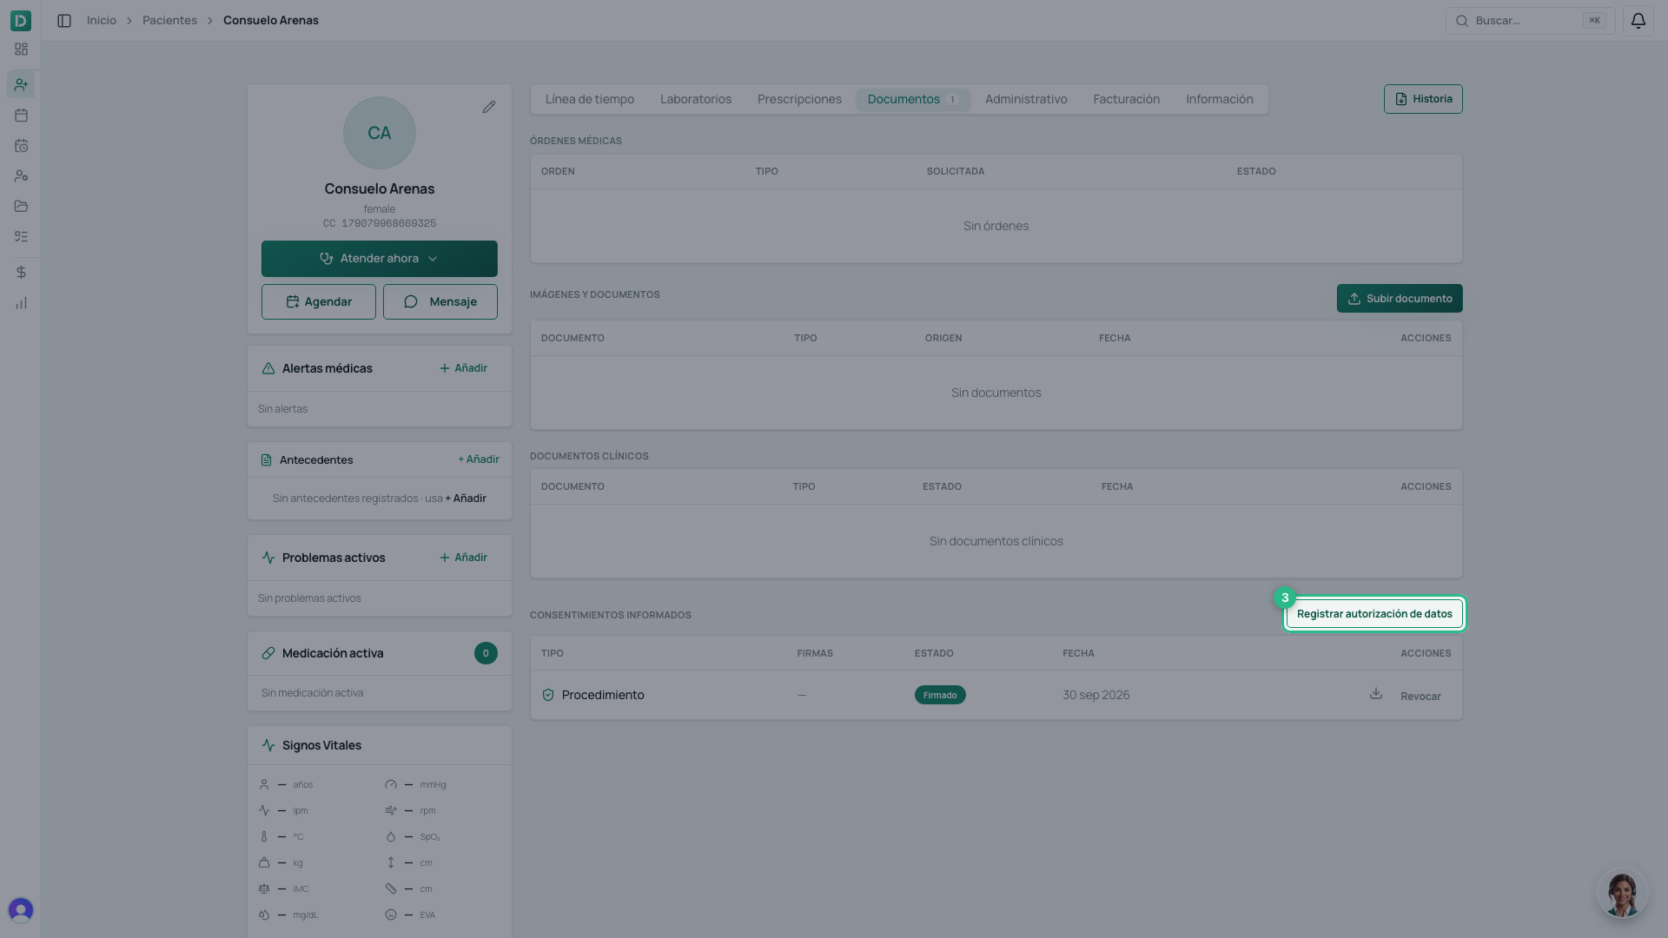Screen dimensions: 1668x938
Task: Revoke the Procedimiento consent
Action: click(1420, 697)
